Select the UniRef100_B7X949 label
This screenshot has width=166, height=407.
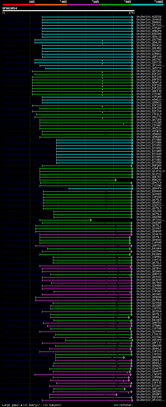point(149,154)
